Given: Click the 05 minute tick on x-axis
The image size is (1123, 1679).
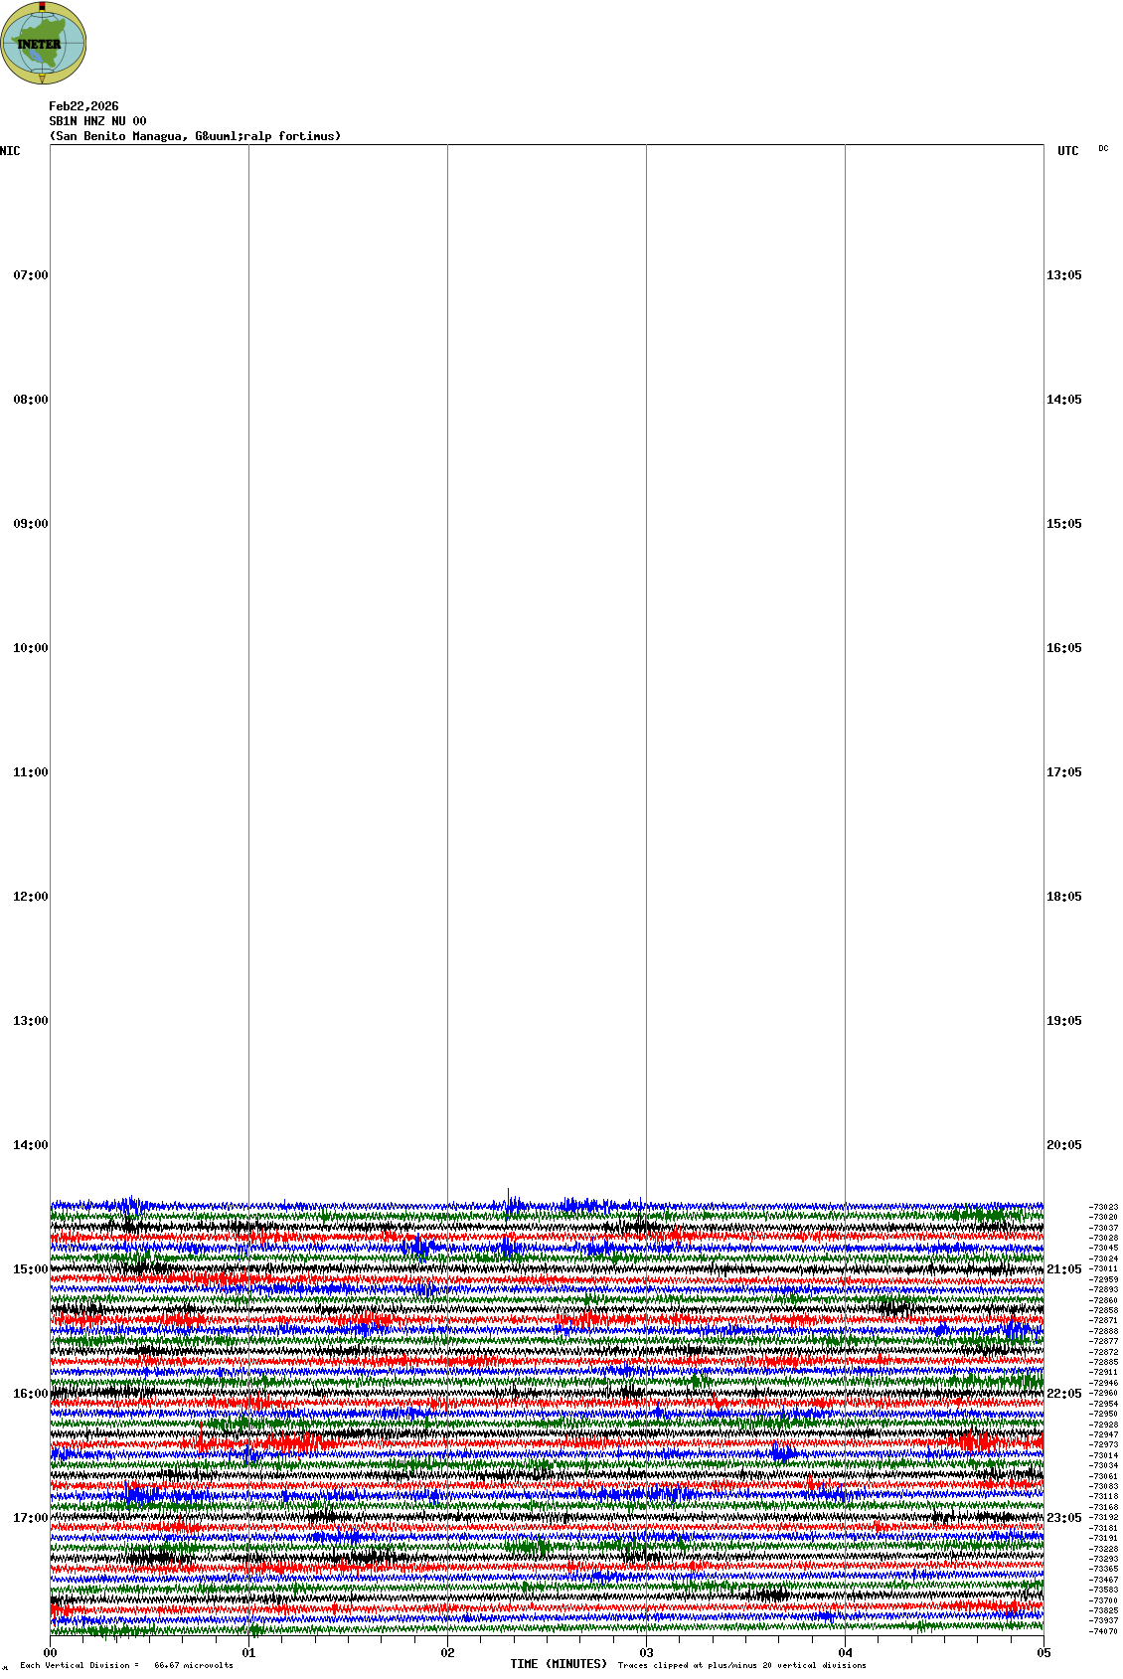Looking at the screenshot, I should (1043, 1653).
